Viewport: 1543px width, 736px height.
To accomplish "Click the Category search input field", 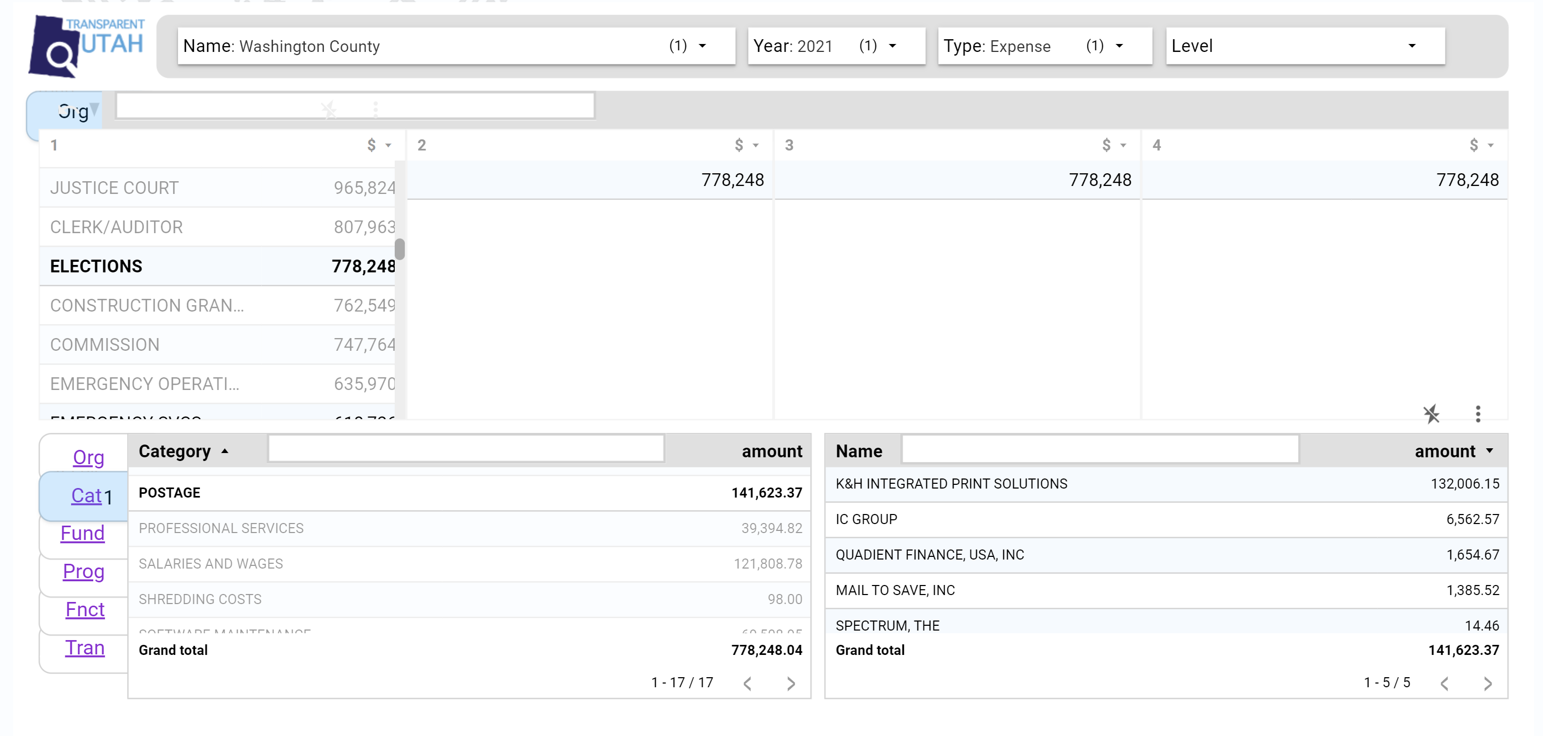I will click(466, 449).
